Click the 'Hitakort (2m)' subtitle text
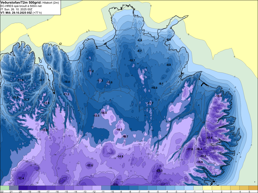This screenshot has height=193, width=258. click(51, 3)
